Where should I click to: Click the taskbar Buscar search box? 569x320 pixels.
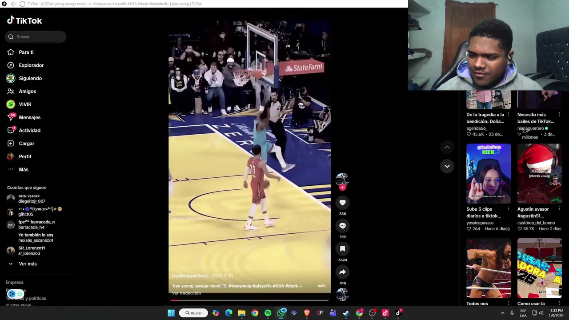[193, 313]
